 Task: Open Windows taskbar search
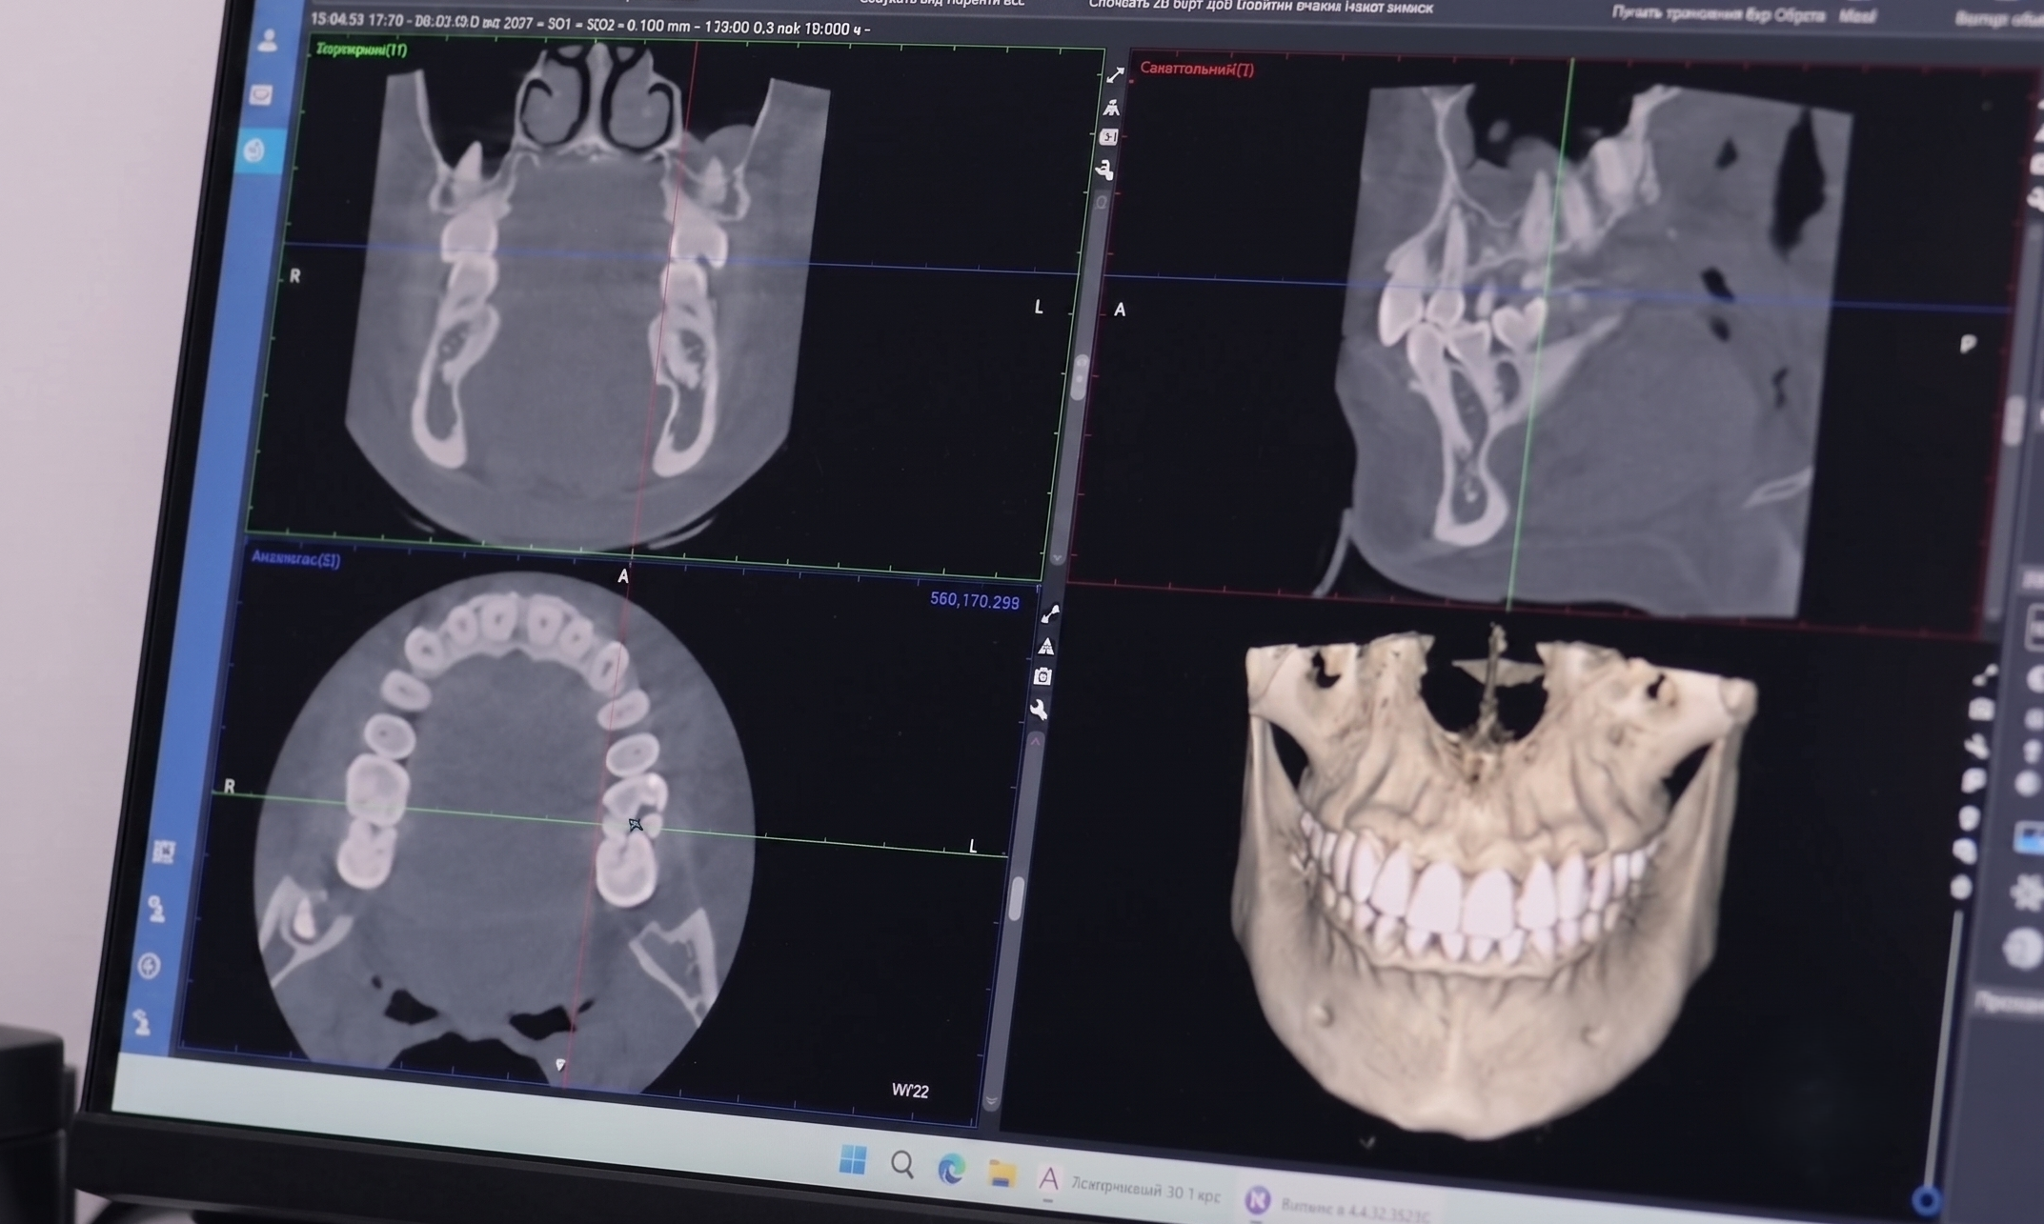point(902,1164)
